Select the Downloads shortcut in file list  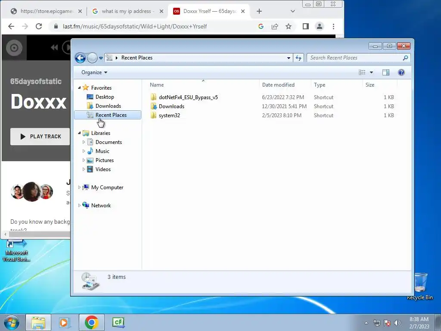pyautogui.click(x=171, y=106)
